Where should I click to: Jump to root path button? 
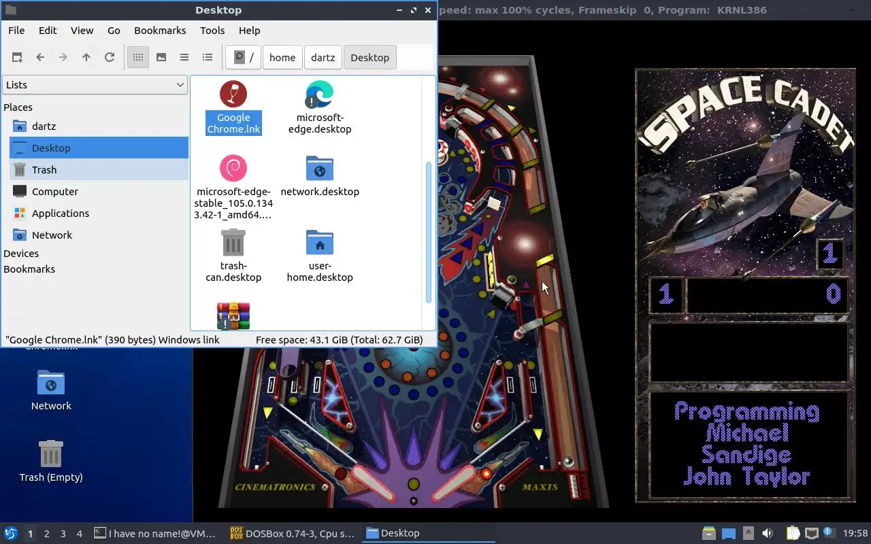click(244, 58)
